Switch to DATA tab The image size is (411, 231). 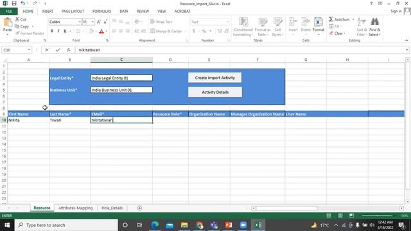tap(124, 12)
